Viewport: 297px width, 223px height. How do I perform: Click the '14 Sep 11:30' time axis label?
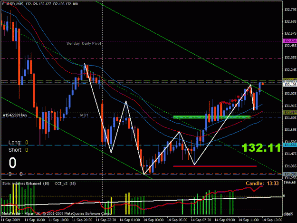249,220
